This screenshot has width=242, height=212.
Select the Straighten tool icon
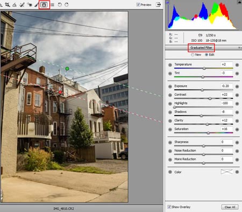point(15,5)
